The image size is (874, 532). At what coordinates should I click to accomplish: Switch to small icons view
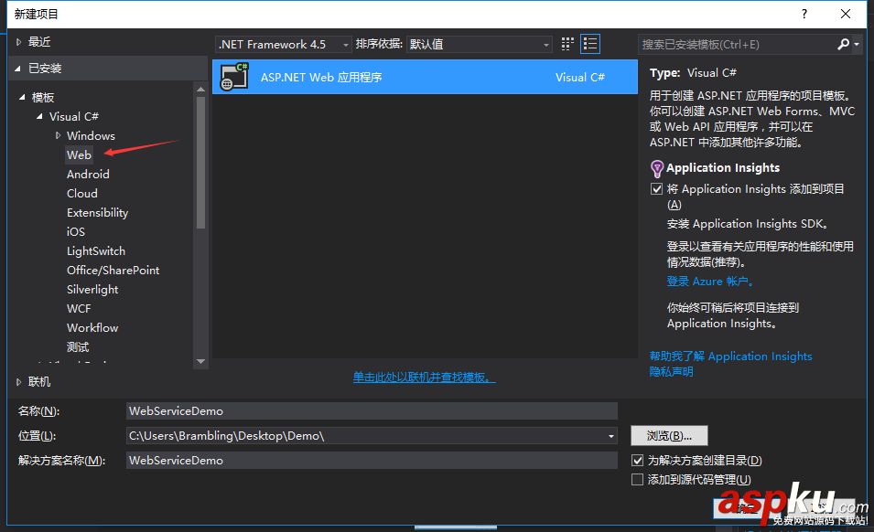coord(567,44)
